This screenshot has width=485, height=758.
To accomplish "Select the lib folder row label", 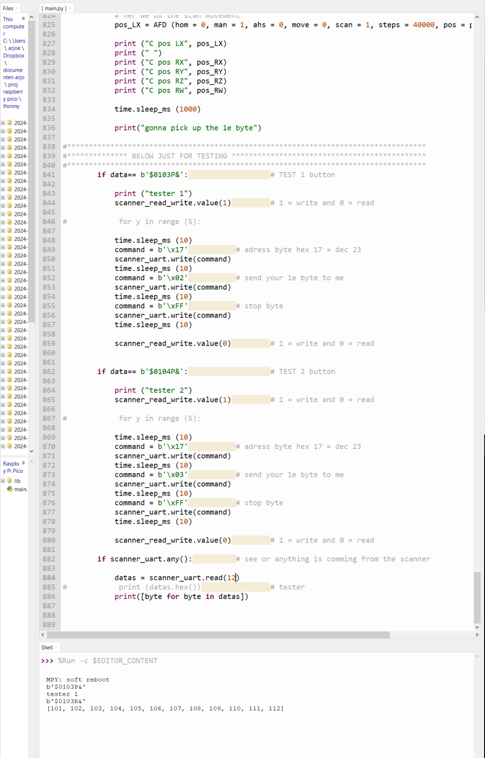I will pyautogui.click(x=17, y=481).
